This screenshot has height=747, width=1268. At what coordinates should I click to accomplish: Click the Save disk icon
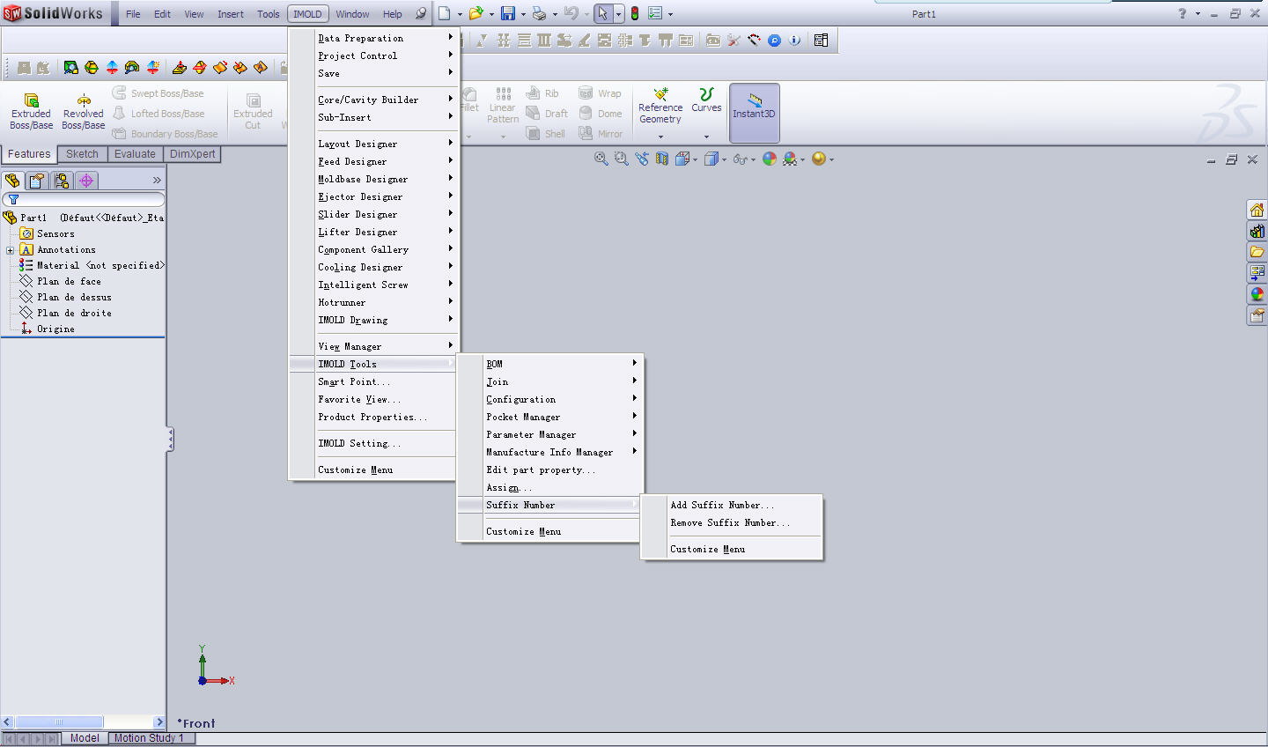(508, 13)
